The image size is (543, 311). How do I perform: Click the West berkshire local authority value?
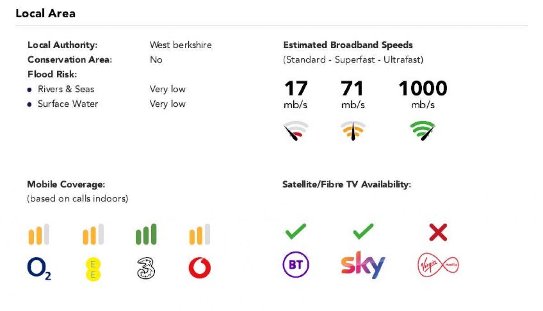tap(181, 45)
